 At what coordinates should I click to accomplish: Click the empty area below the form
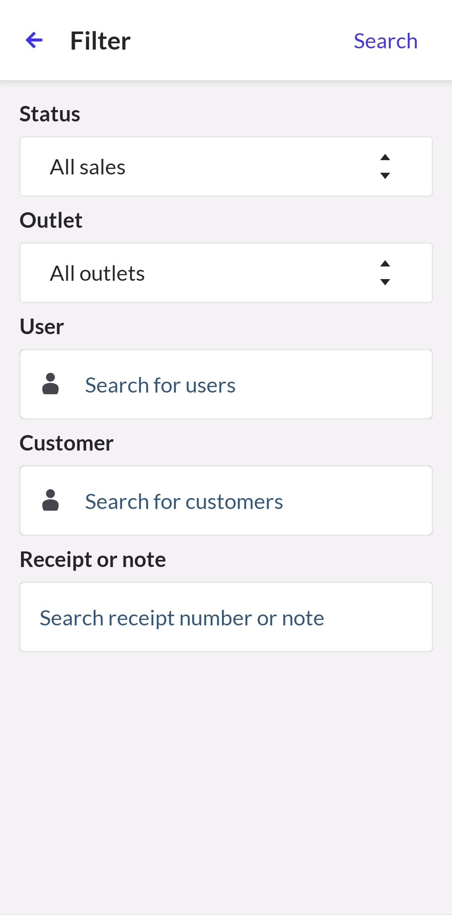[x=226, y=778]
